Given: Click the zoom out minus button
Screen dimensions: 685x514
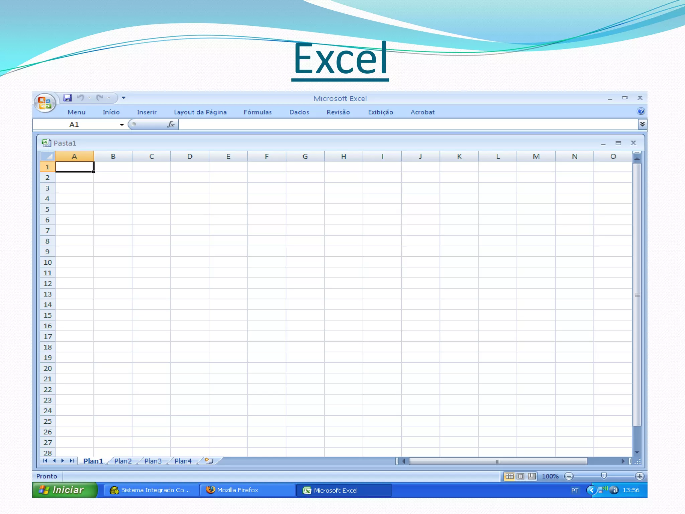Looking at the screenshot, I should point(569,476).
